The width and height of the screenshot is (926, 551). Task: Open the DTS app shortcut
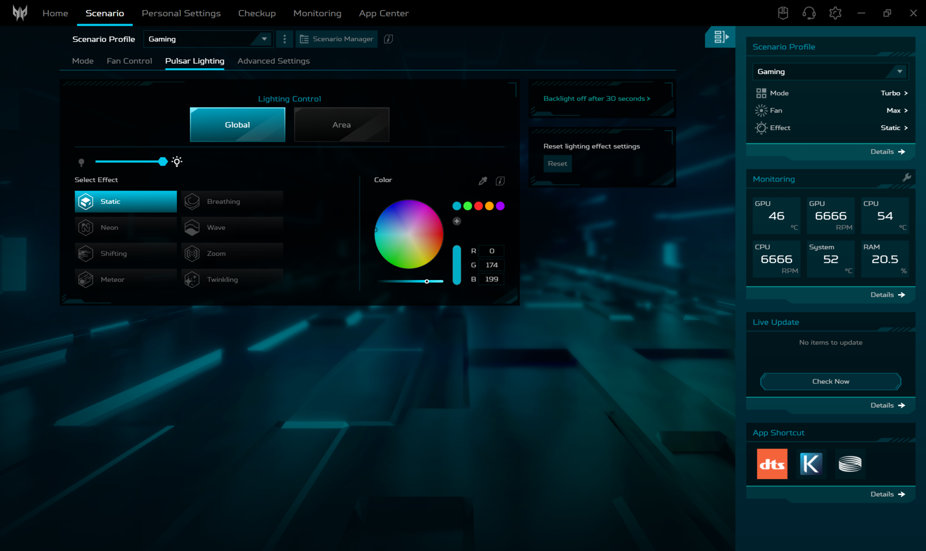(772, 464)
